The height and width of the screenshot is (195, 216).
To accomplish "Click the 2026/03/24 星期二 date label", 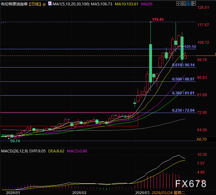I will [168, 192].
